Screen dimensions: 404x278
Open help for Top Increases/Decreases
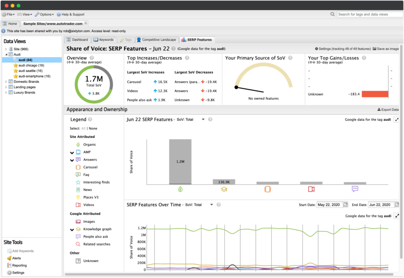click(x=187, y=58)
